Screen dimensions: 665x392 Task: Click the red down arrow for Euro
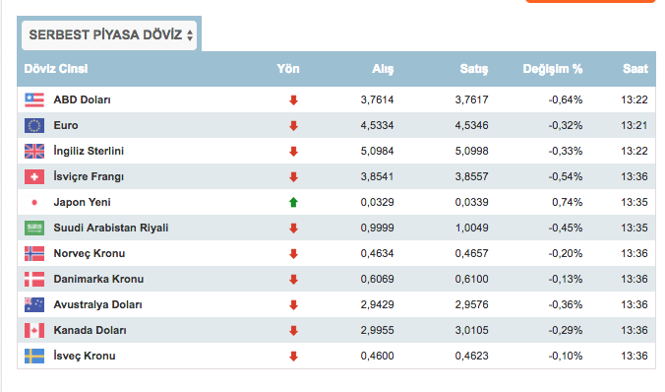coord(293,126)
